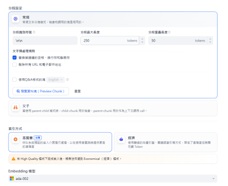Screen dimensions: 228x186
Task: Click help icon next to 分段重疊長度
Action: pyautogui.click(x=169, y=32)
